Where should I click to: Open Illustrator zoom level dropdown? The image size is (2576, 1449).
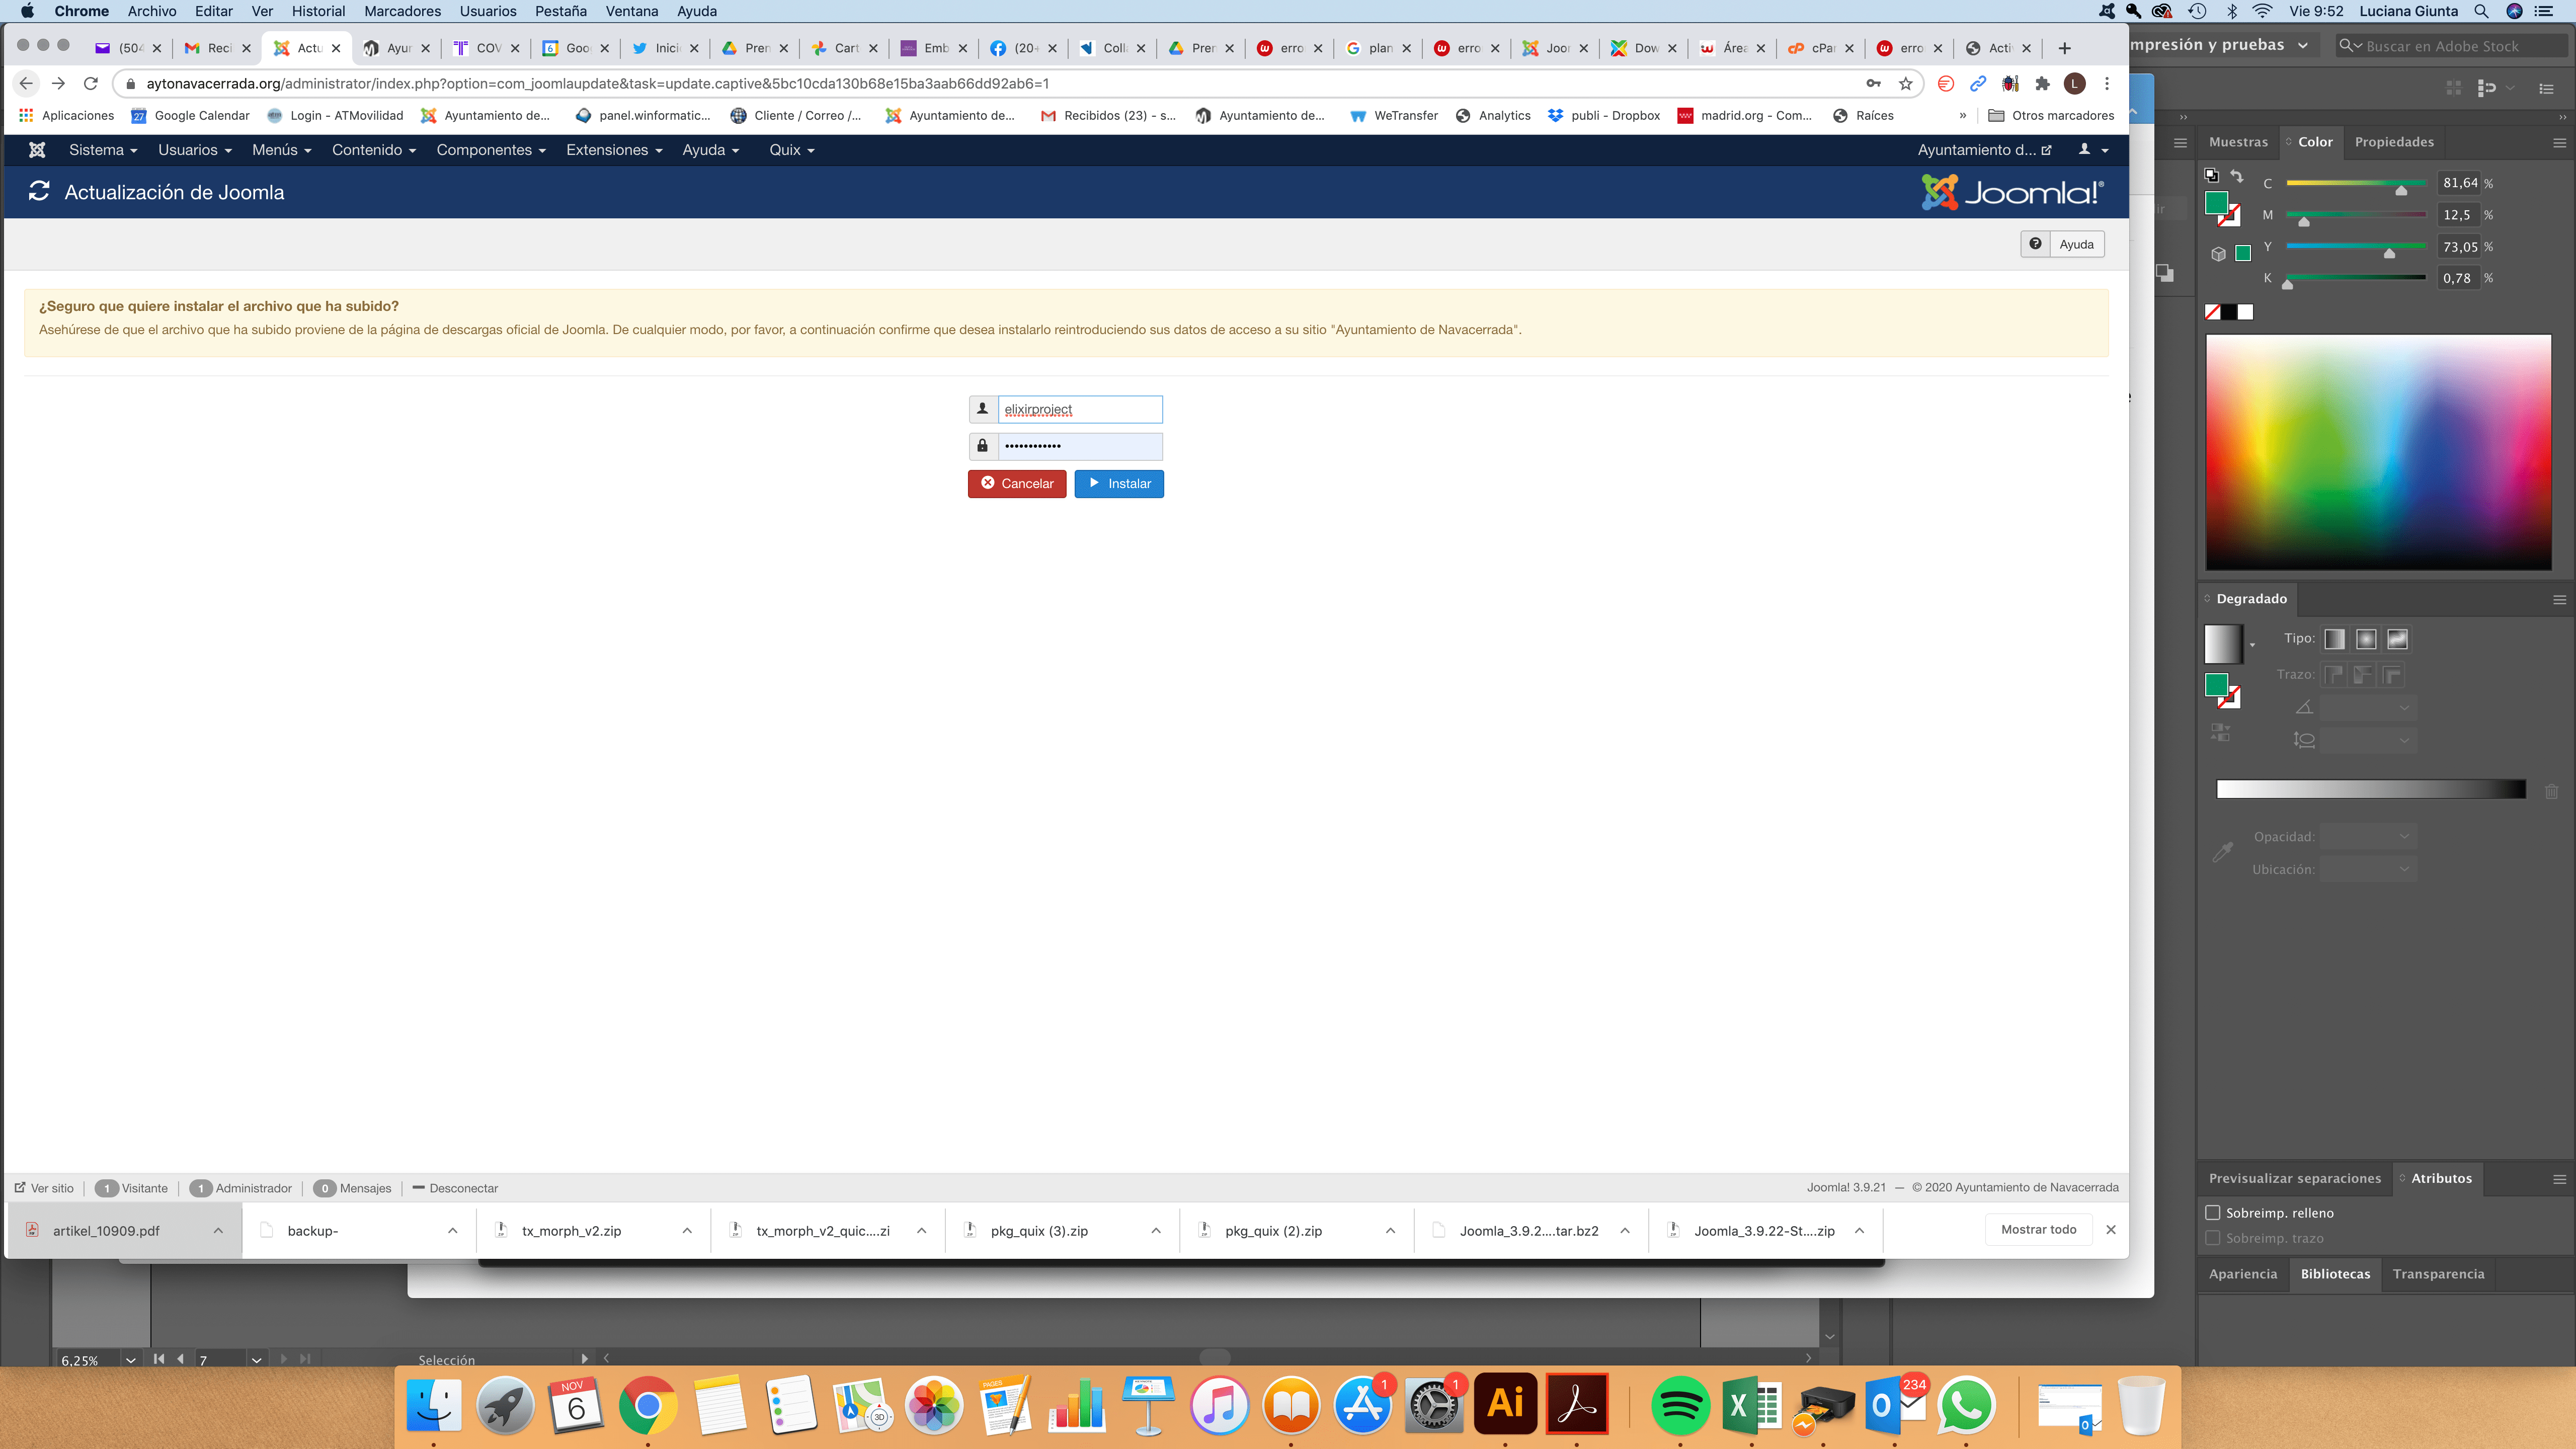(130, 1360)
